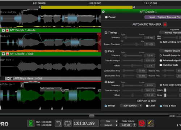Enable the Level checkbox
The image size is (181, 130).
[106, 82]
